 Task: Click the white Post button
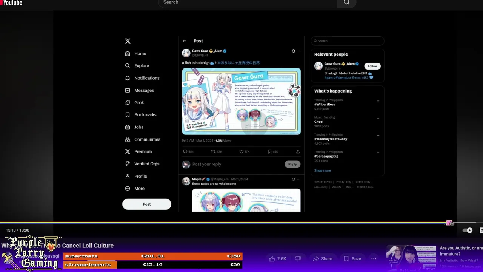coord(147,204)
